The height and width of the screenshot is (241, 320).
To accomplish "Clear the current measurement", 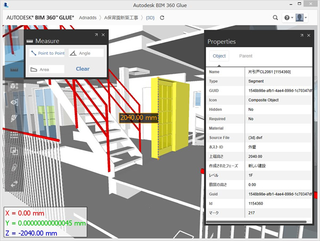I will coord(83,69).
